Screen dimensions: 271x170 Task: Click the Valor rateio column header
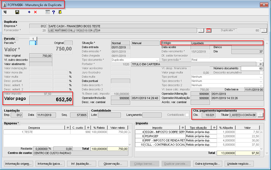[118, 128]
